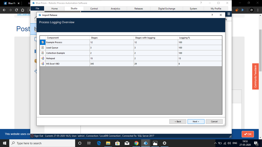
Task: Click the Load Queue process icon
Action: coord(42,48)
